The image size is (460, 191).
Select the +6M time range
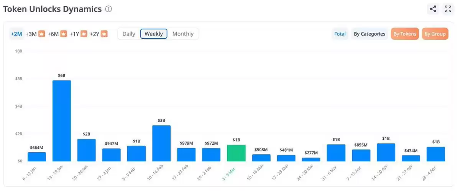point(53,34)
